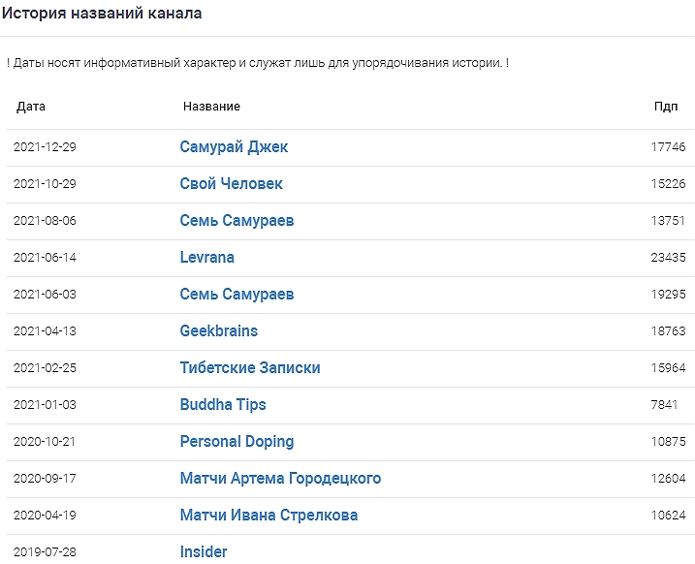This screenshot has height=564, width=695.
Task: Open Матчи Ивана Стрелкова link
Action: tap(269, 516)
